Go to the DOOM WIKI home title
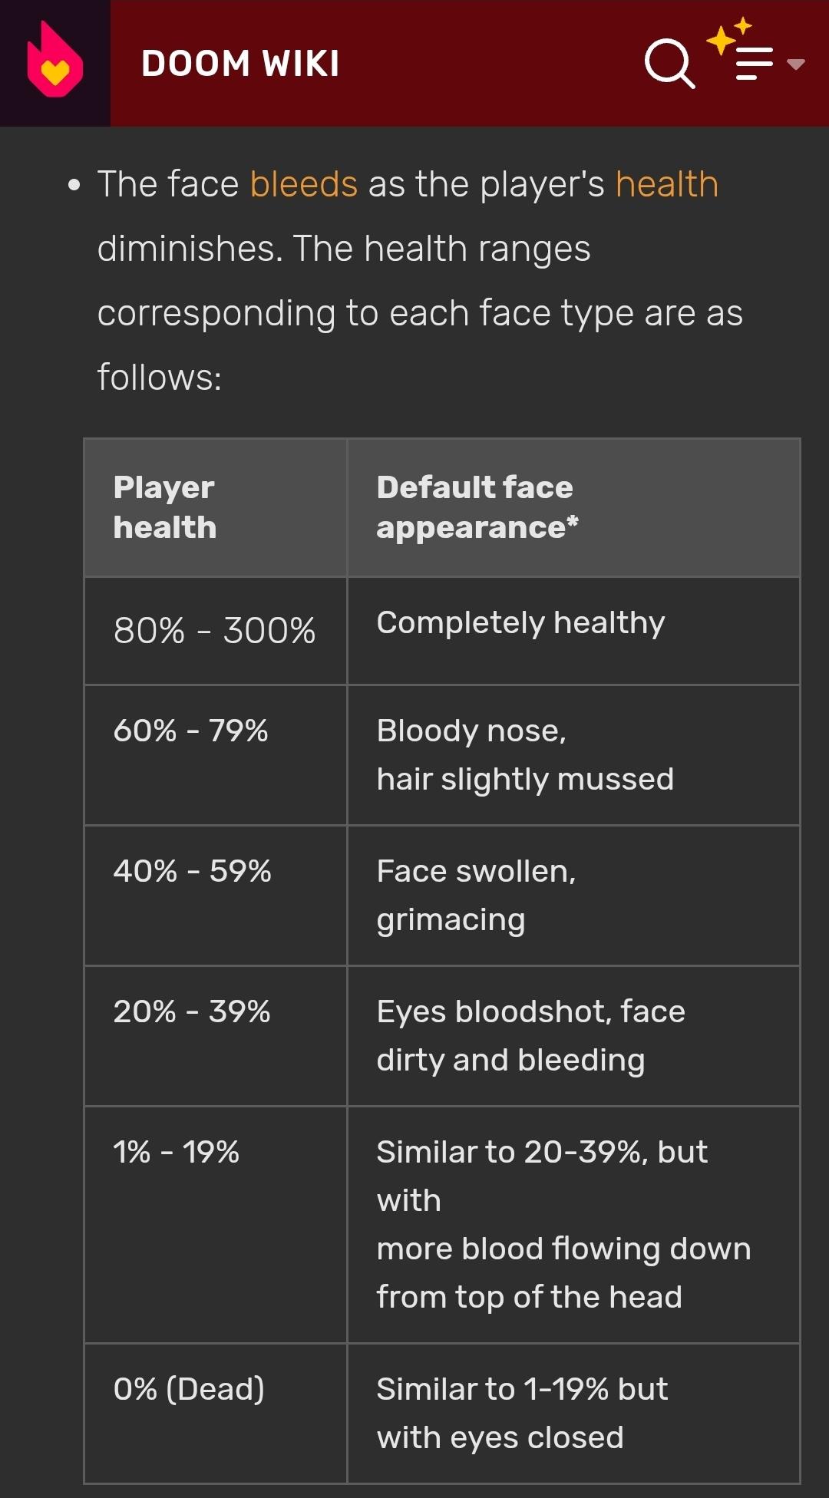Screen dimensions: 829x1498 (240, 64)
